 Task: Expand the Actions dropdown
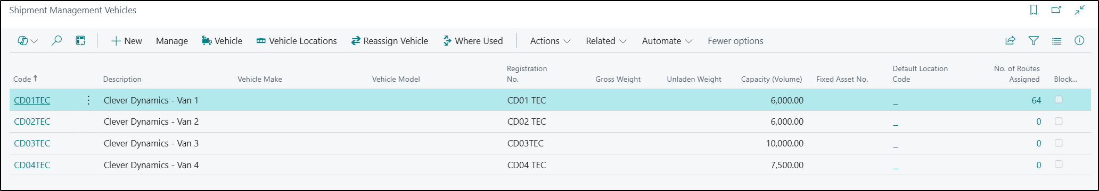(x=550, y=41)
